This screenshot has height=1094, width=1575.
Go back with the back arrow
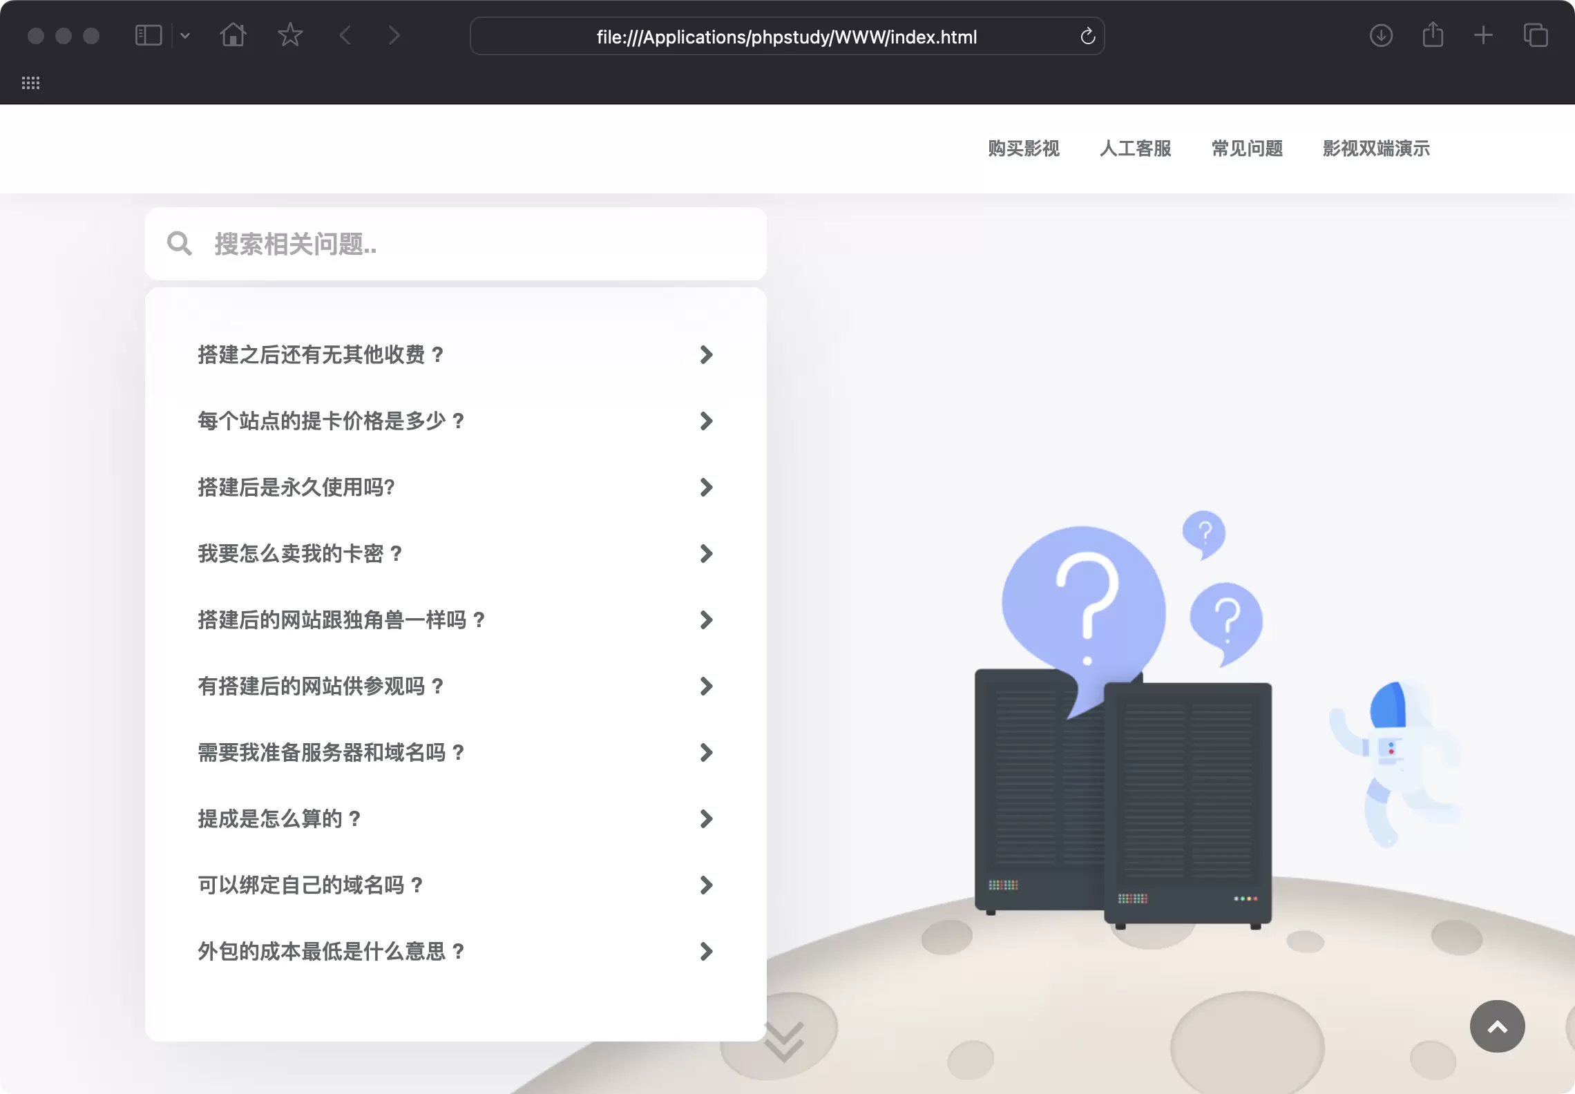[x=346, y=35]
